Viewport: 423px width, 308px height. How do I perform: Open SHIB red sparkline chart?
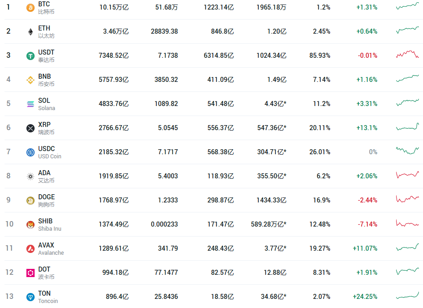408,223
